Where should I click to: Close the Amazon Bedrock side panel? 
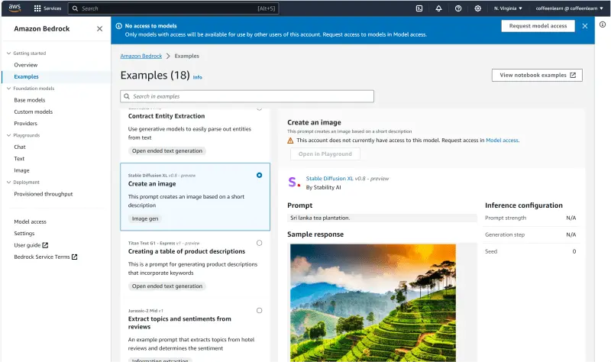click(100, 28)
